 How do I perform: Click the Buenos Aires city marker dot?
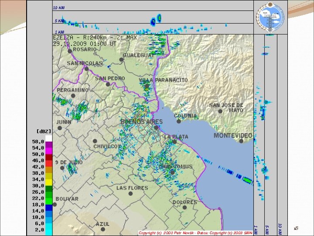pos(156,128)
